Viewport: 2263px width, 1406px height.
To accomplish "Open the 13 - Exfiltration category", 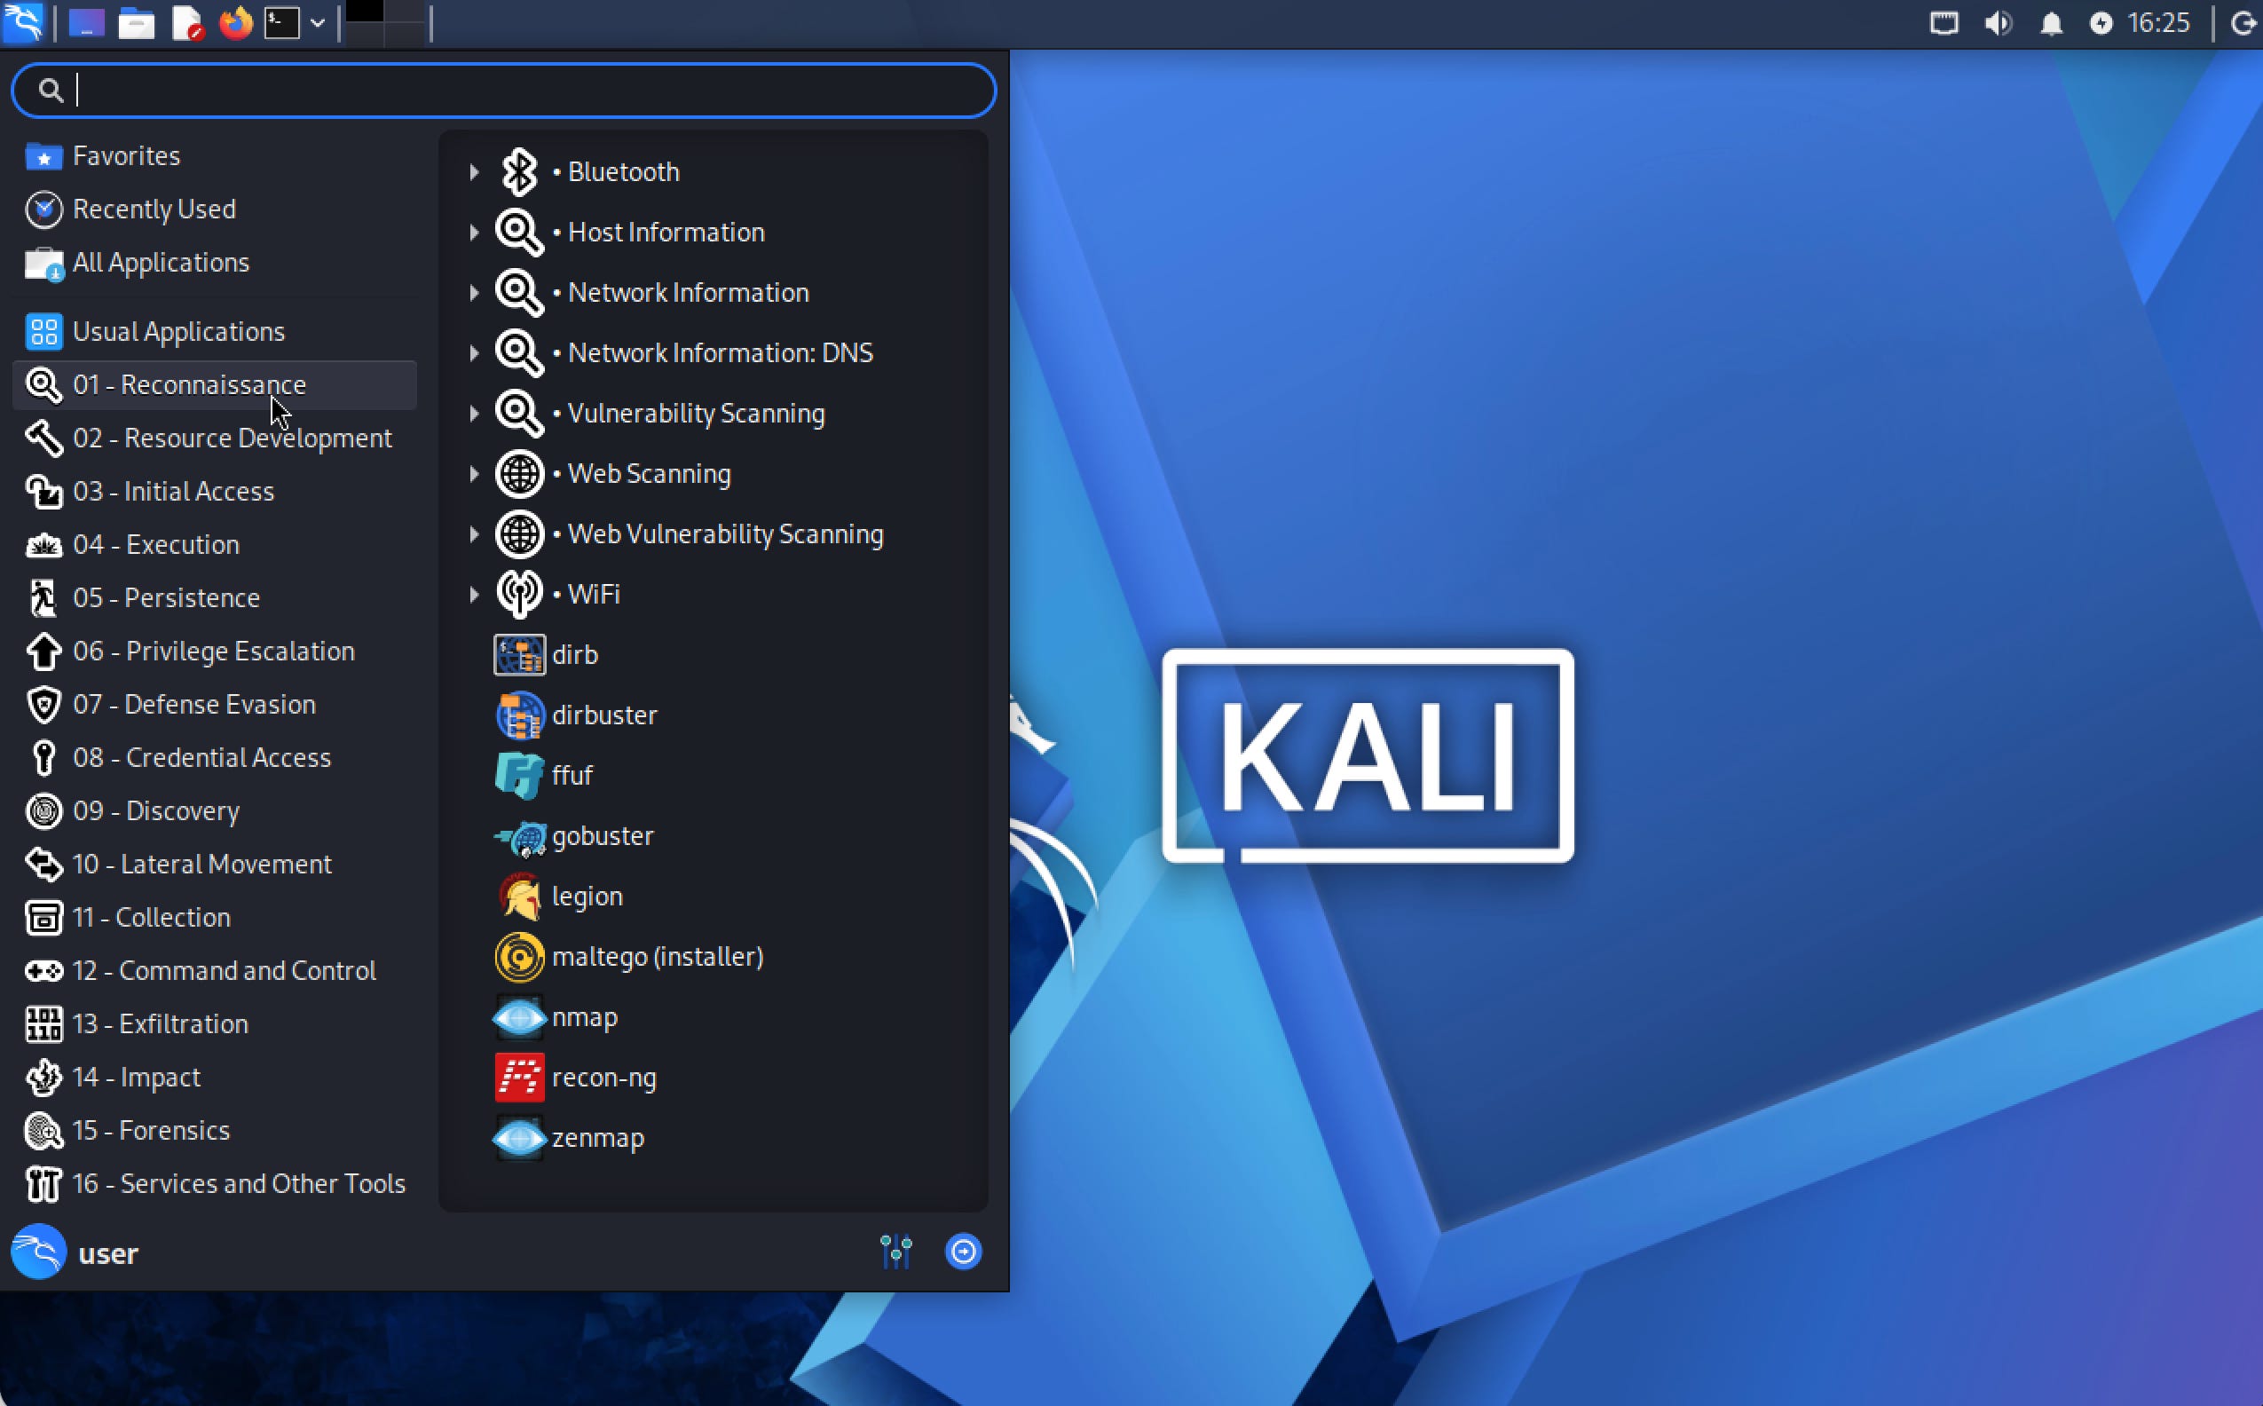I will pyautogui.click(x=216, y=1023).
